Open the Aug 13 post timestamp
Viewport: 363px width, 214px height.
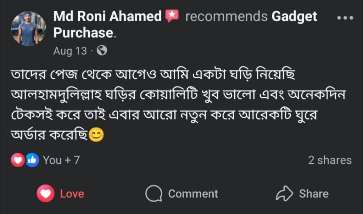pyautogui.click(x=70, y=51)
